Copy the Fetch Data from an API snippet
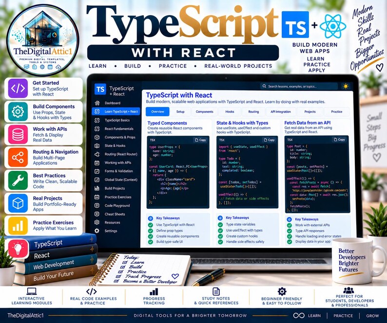Image resolution: width=387 pixels, height=323 pixels. click(x=339, y=140)
